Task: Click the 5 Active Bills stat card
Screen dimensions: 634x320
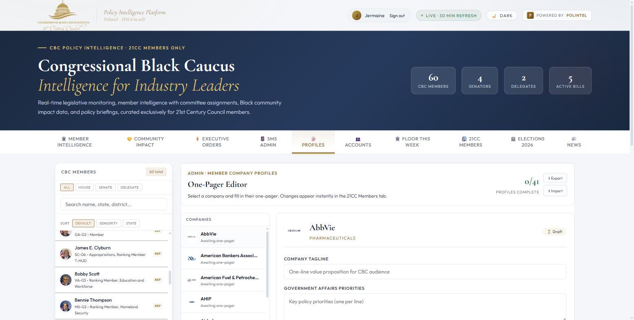Action: pyautogui.click(x=570, y=80)
